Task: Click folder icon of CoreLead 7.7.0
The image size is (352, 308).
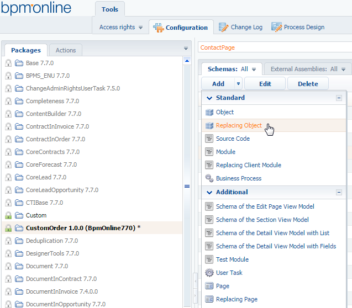Action: tap(19, 177)
